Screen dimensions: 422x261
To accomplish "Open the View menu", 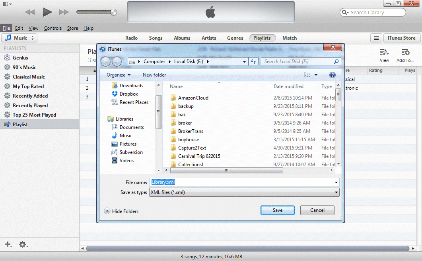I will point(33,28).
